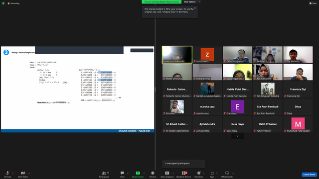
Task: Click the green encryption shield icon
Action: 3,3
